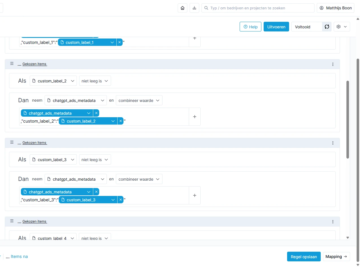Open combineer waarde dropdown in custom_label_2 rule
Image resolution: width=360 pixels, height=267 pixels.
(139, 100)
